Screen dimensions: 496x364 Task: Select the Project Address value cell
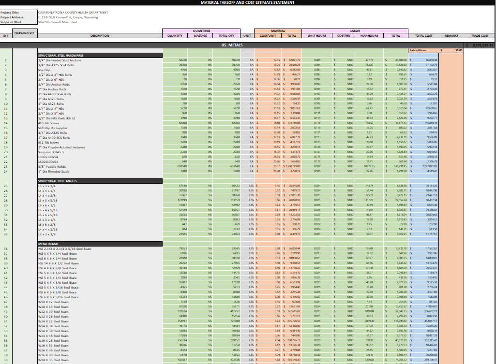tap(68, 17)
